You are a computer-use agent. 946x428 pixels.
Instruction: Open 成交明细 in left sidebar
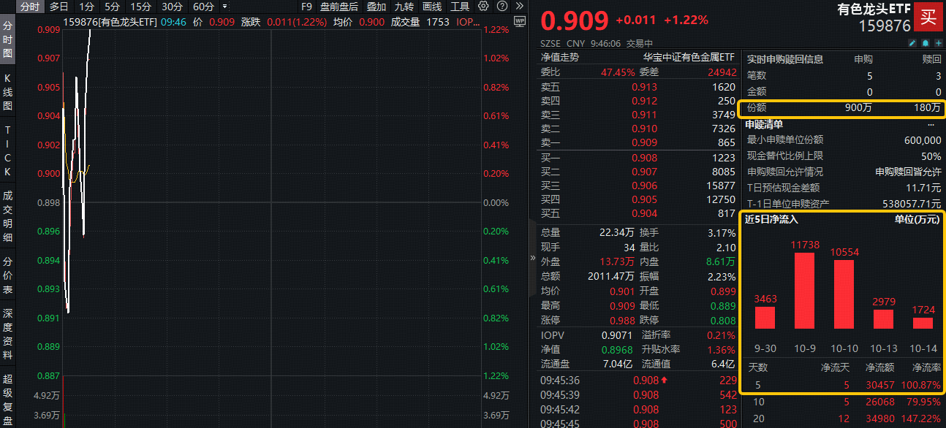point(7,217)
